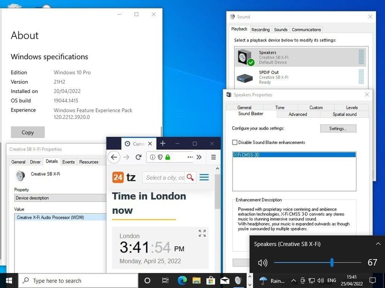Click the green padlock security icon

168,157
